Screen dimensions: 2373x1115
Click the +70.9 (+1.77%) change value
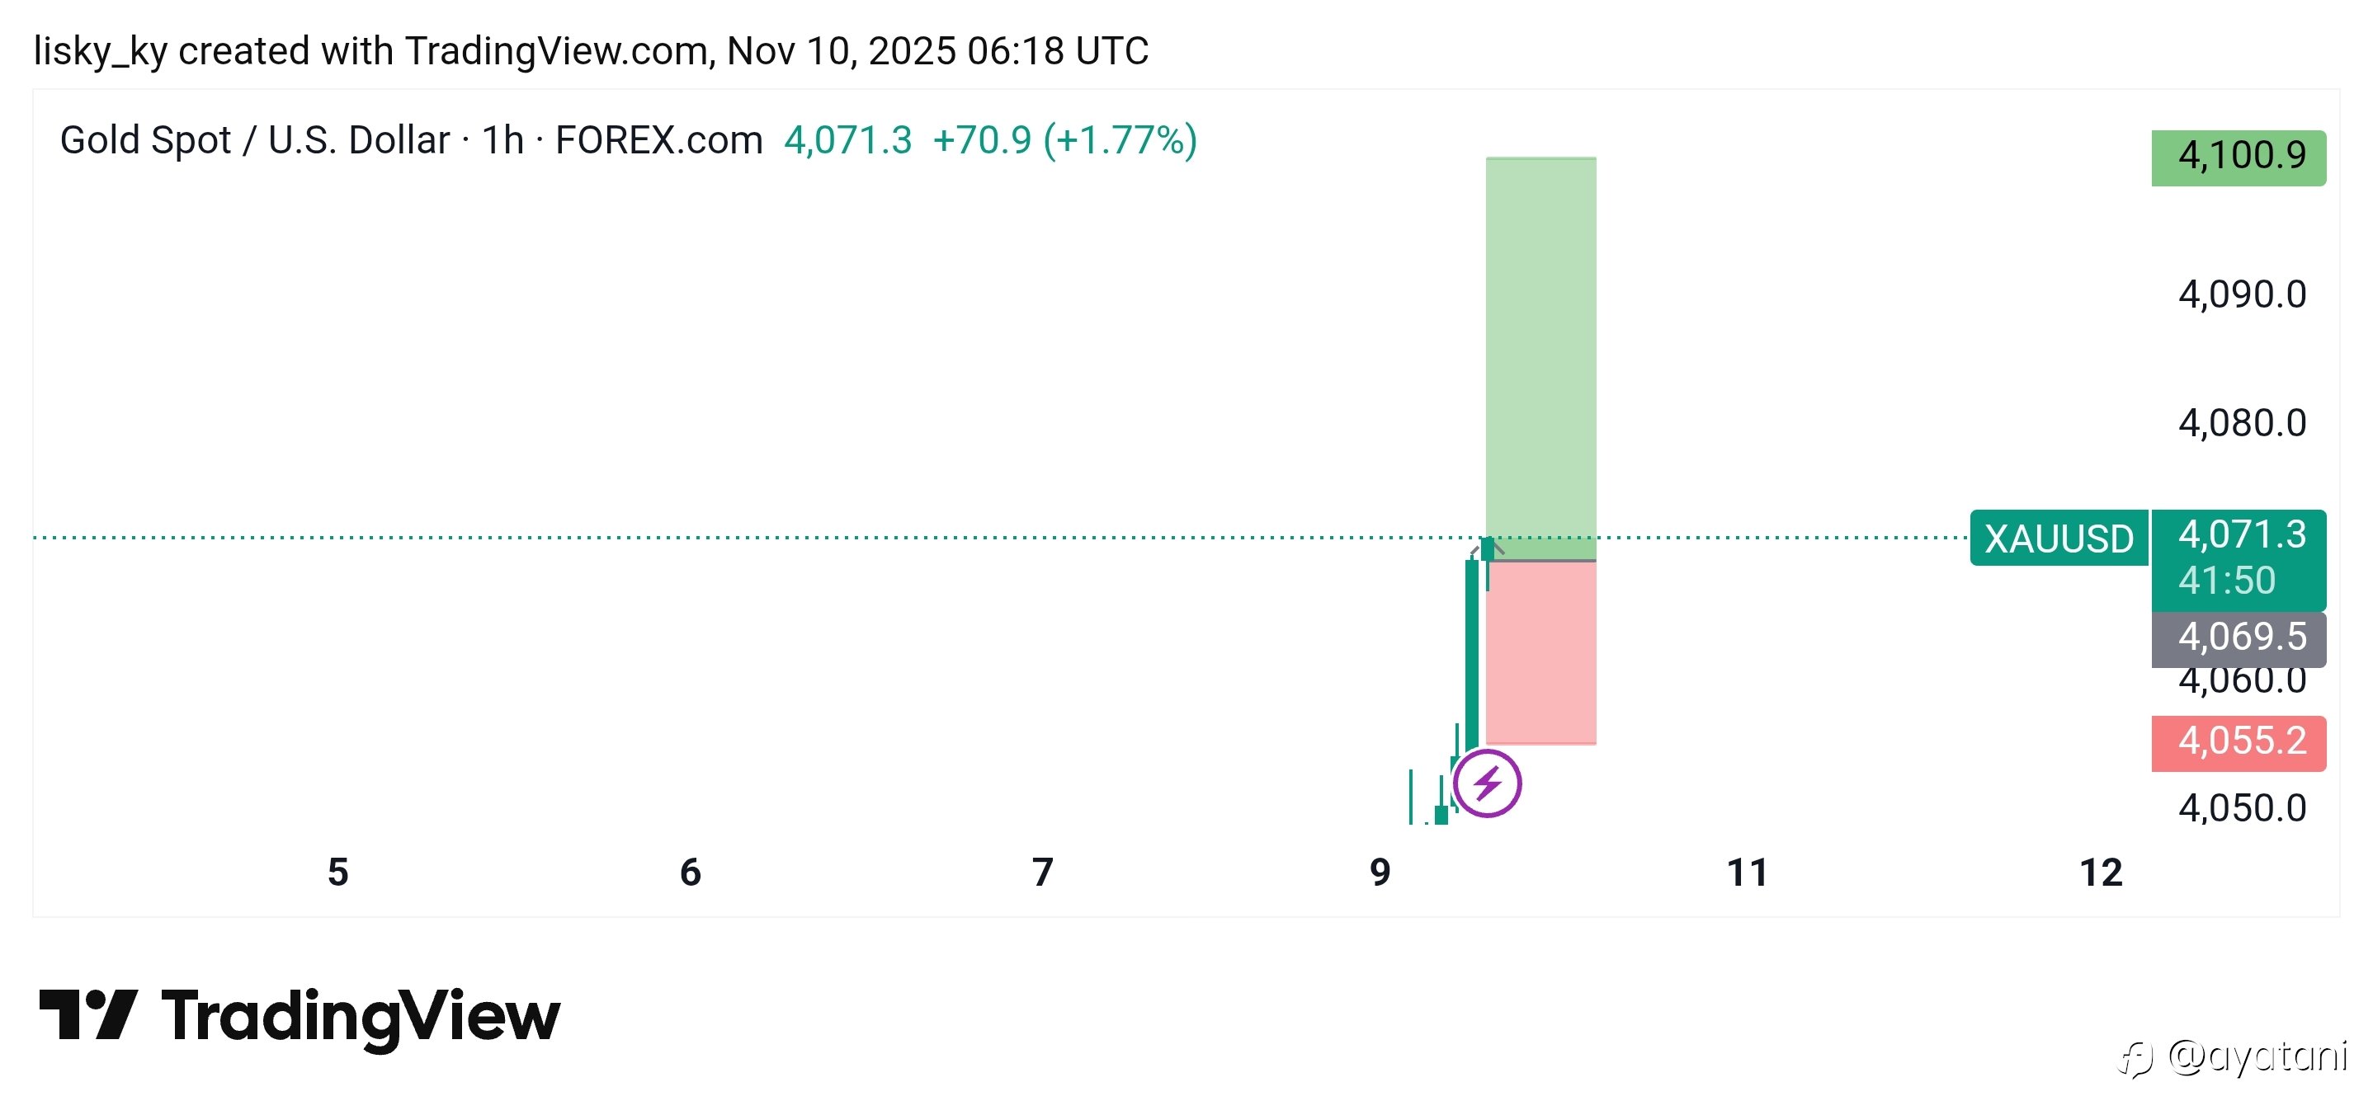(1064, 141)
